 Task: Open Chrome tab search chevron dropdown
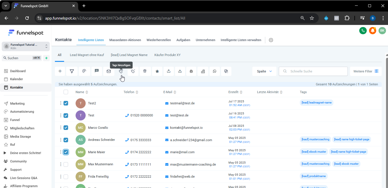6,6
